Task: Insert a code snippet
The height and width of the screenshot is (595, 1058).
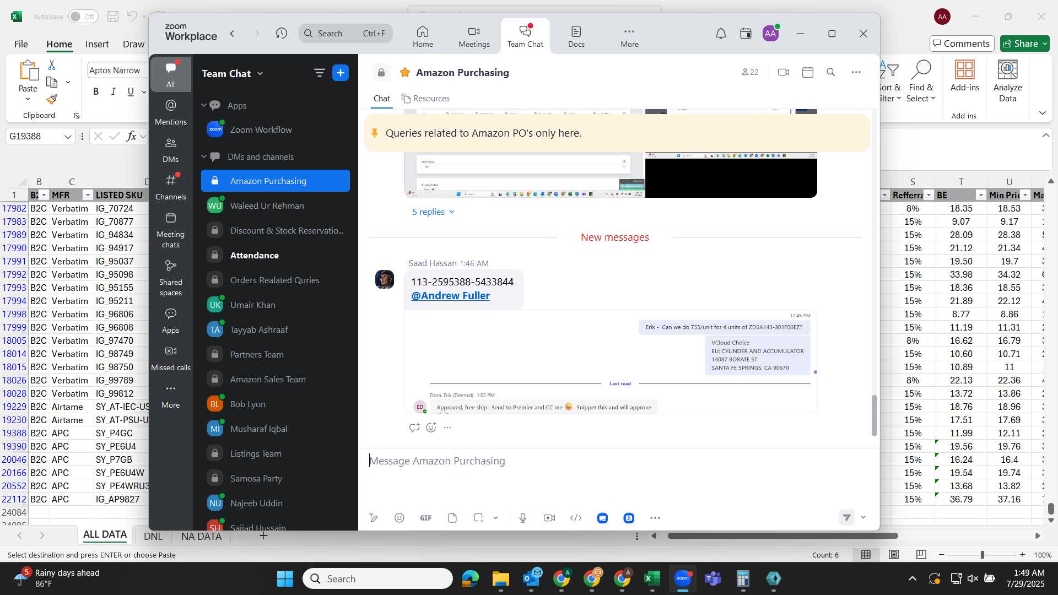Action: click(576, 518)
